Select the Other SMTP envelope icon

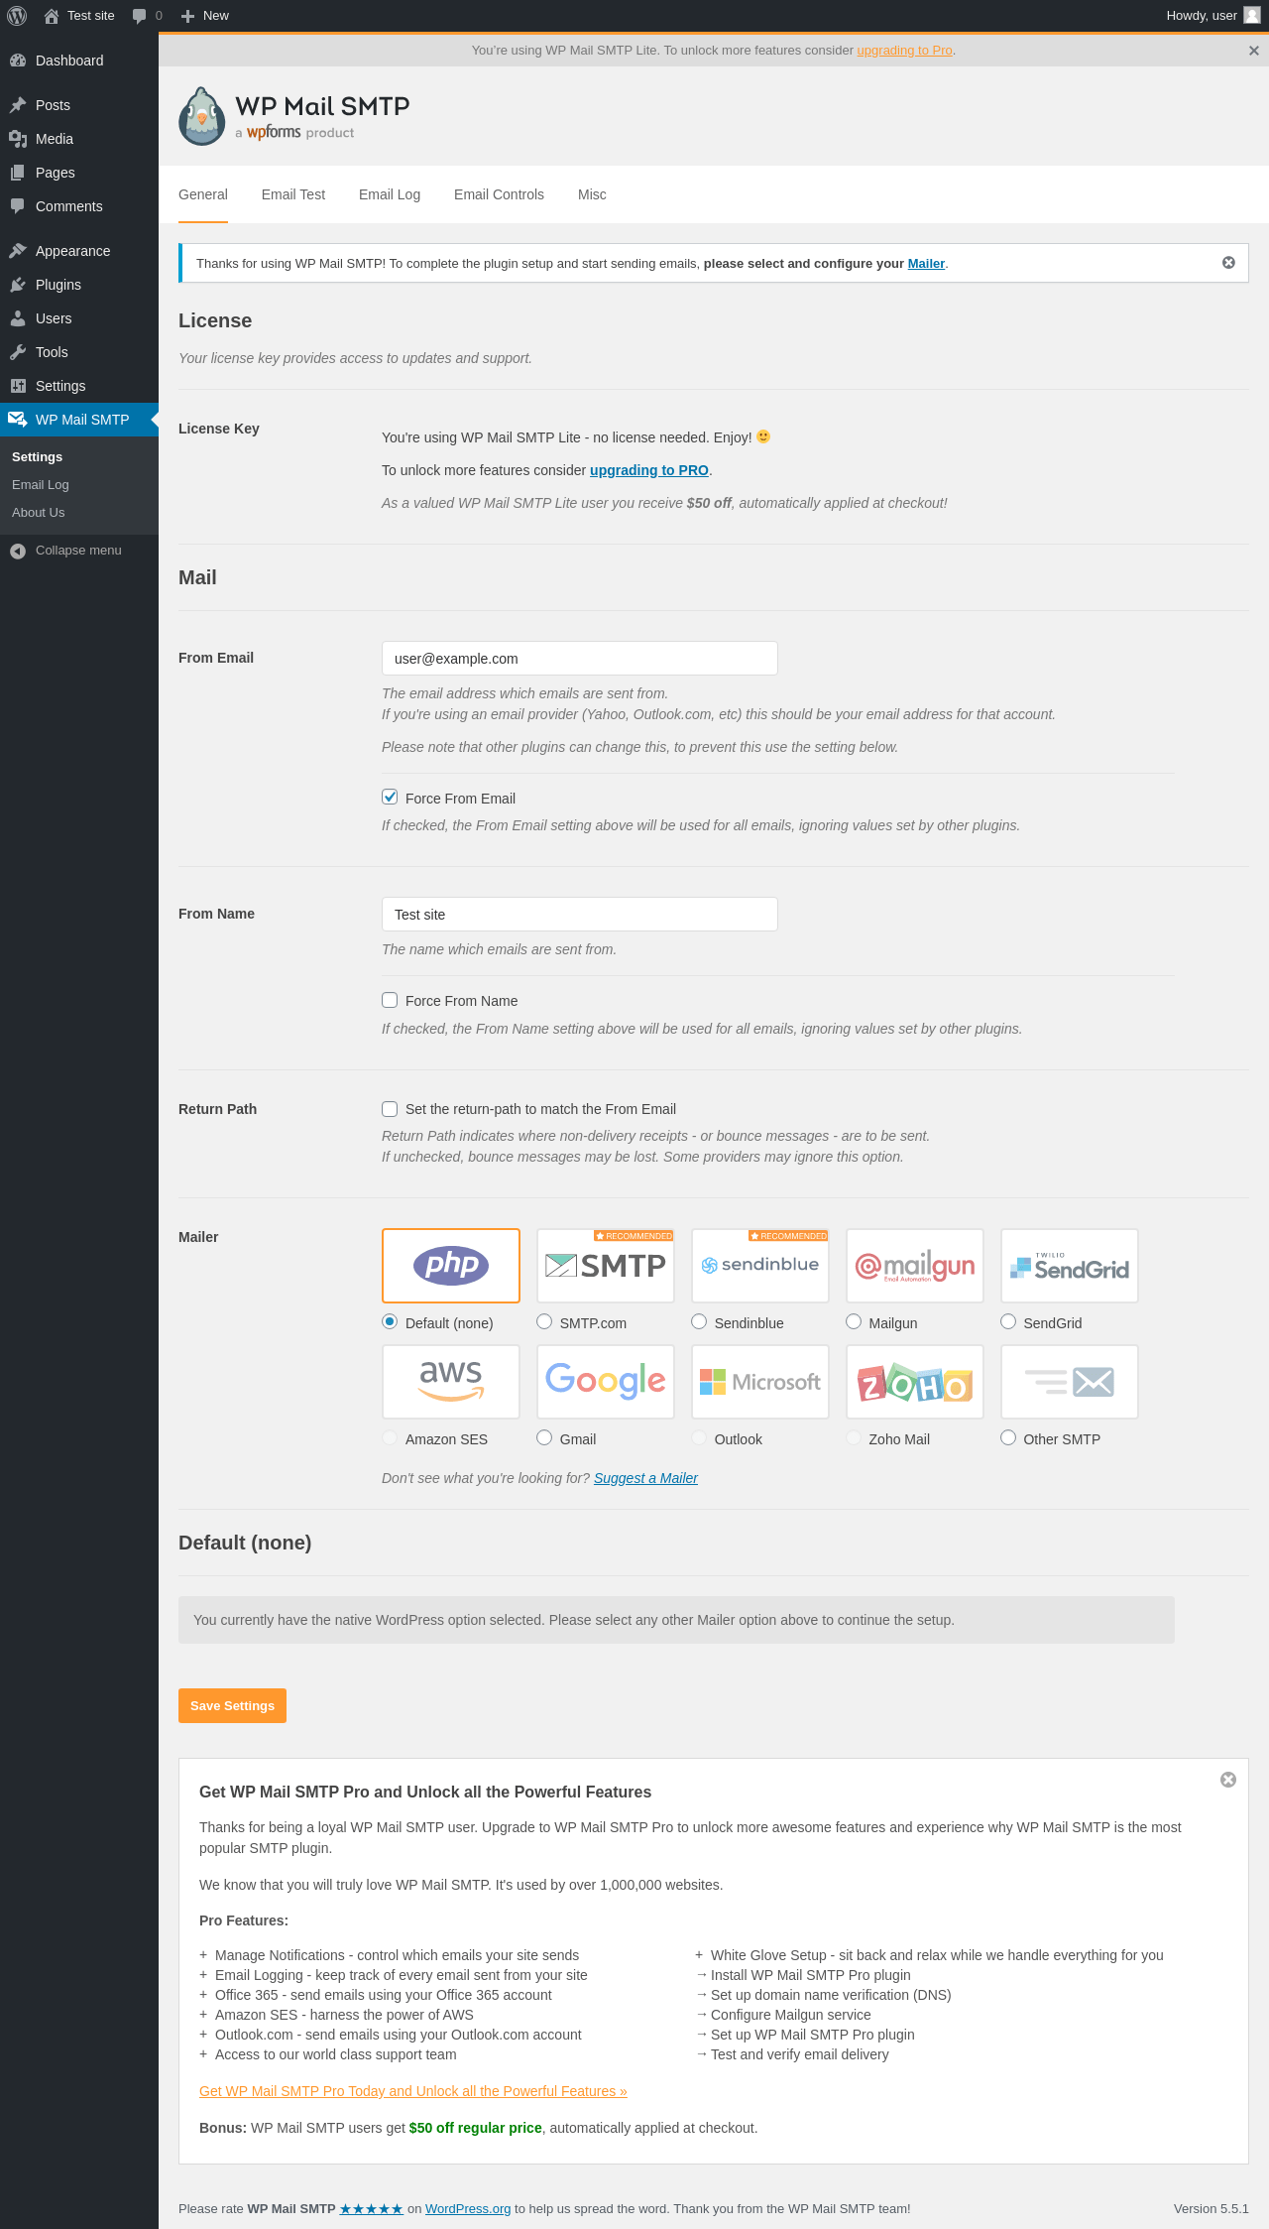pyautogui.click(x=1069, y=1382)
